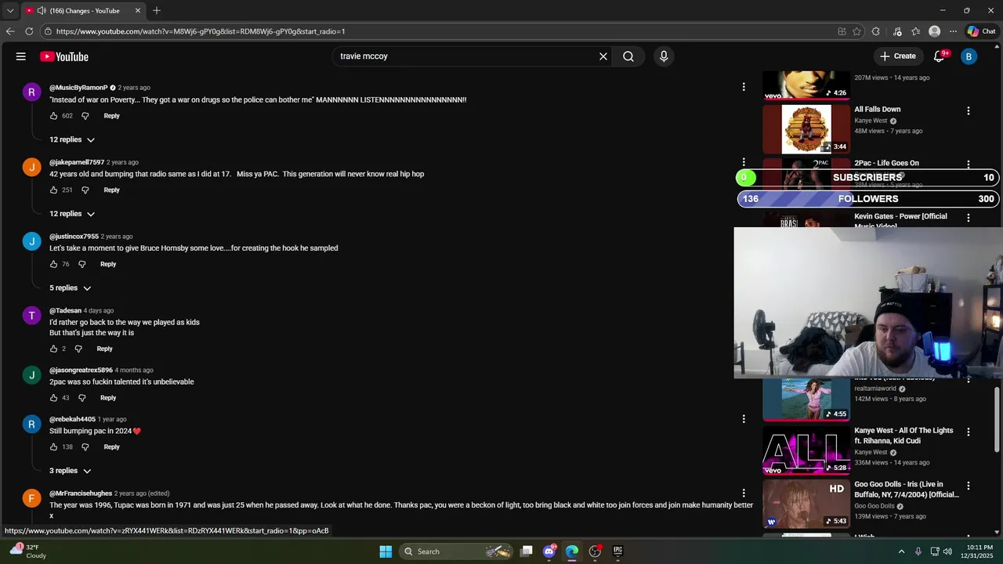1003x564 pixels.
Task: Open action menu for @rebekah4405 comment
Action: 744,419
